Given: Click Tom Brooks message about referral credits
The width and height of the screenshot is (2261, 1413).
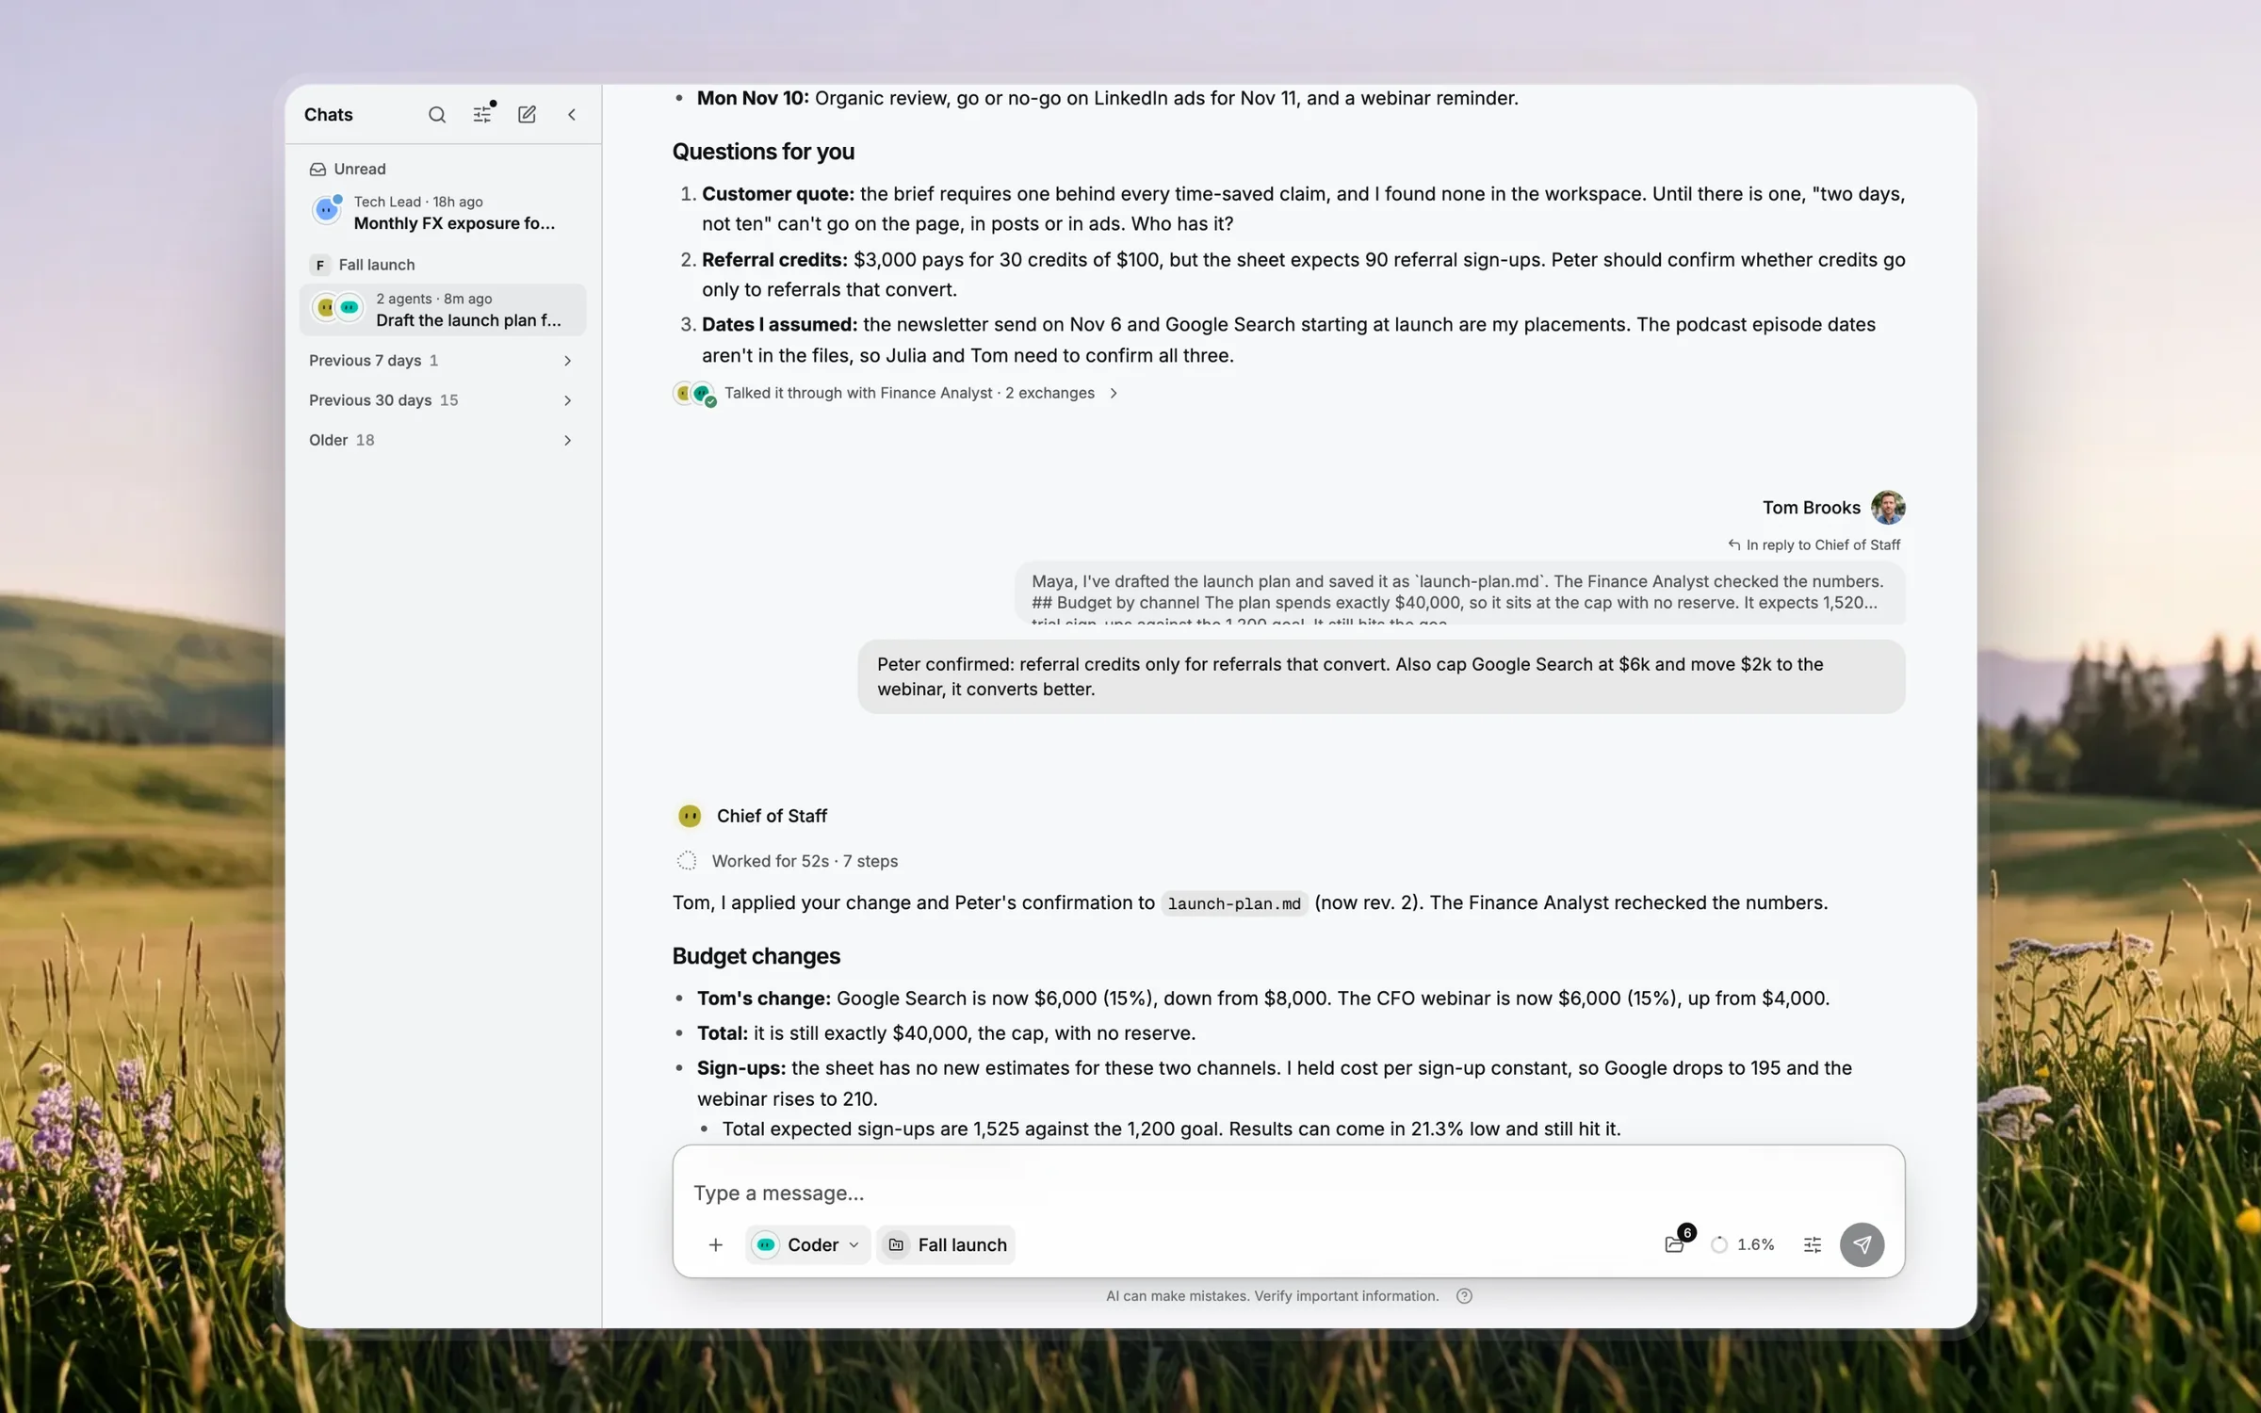Looking at the screenshot, I should click(1381, 676).
